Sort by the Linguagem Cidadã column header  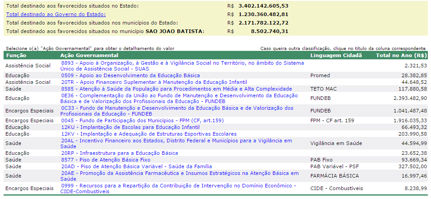pyautogui.click(x=336, y=55)
